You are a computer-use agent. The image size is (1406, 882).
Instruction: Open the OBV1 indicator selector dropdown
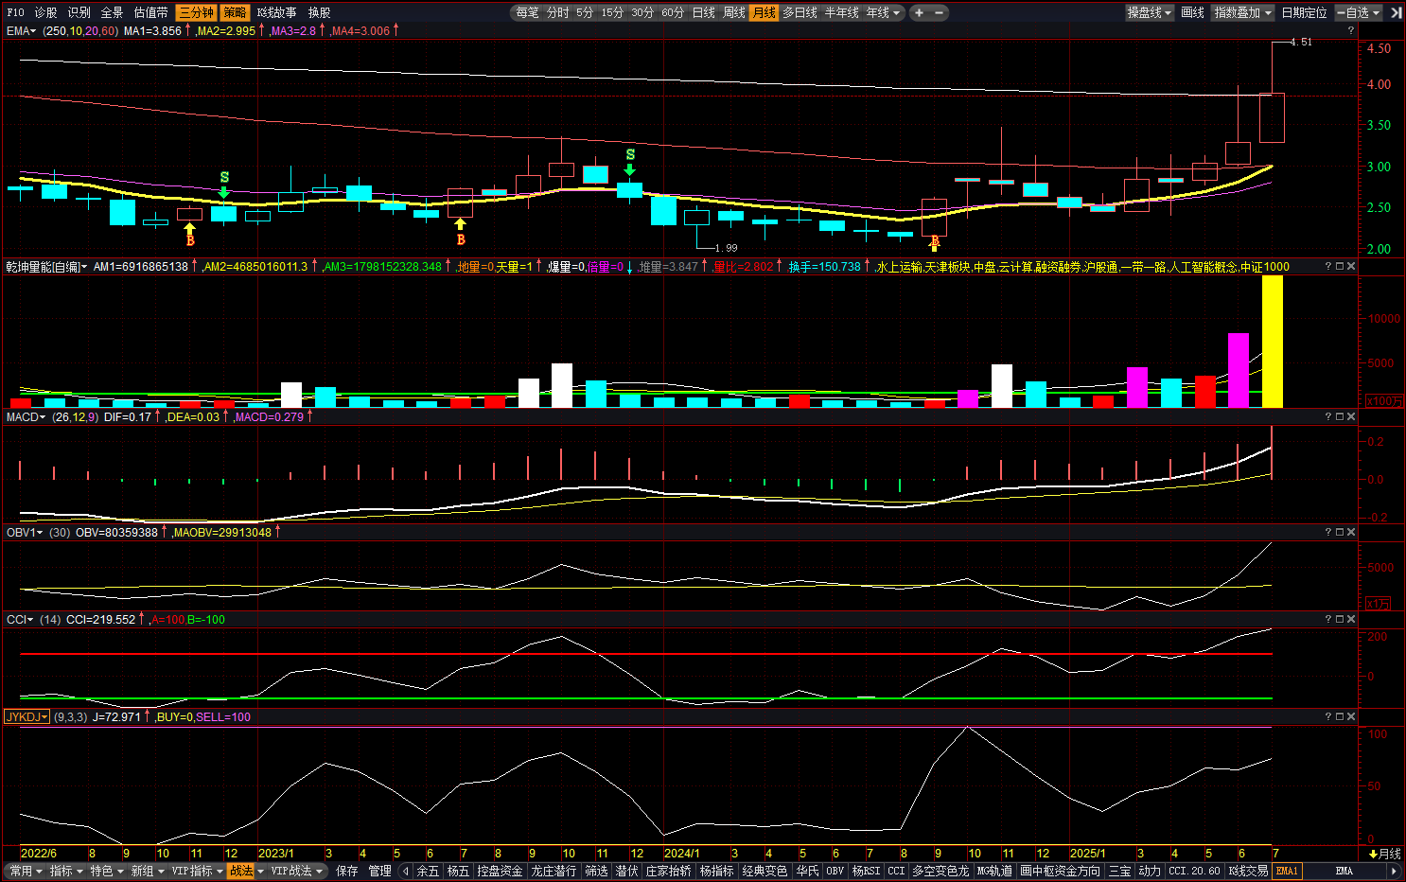[25, 532]
